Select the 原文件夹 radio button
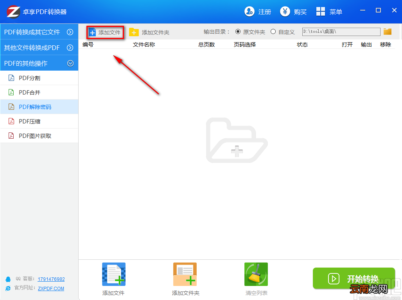This screenshot has width=402, height=300. click(238, 32)
